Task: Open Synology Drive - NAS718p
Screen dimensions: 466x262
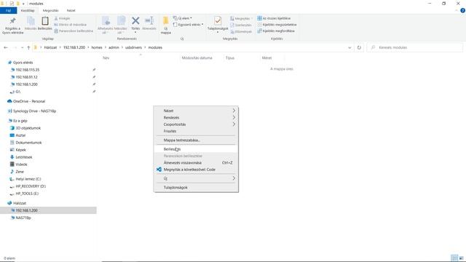Action: coord(34,111)
